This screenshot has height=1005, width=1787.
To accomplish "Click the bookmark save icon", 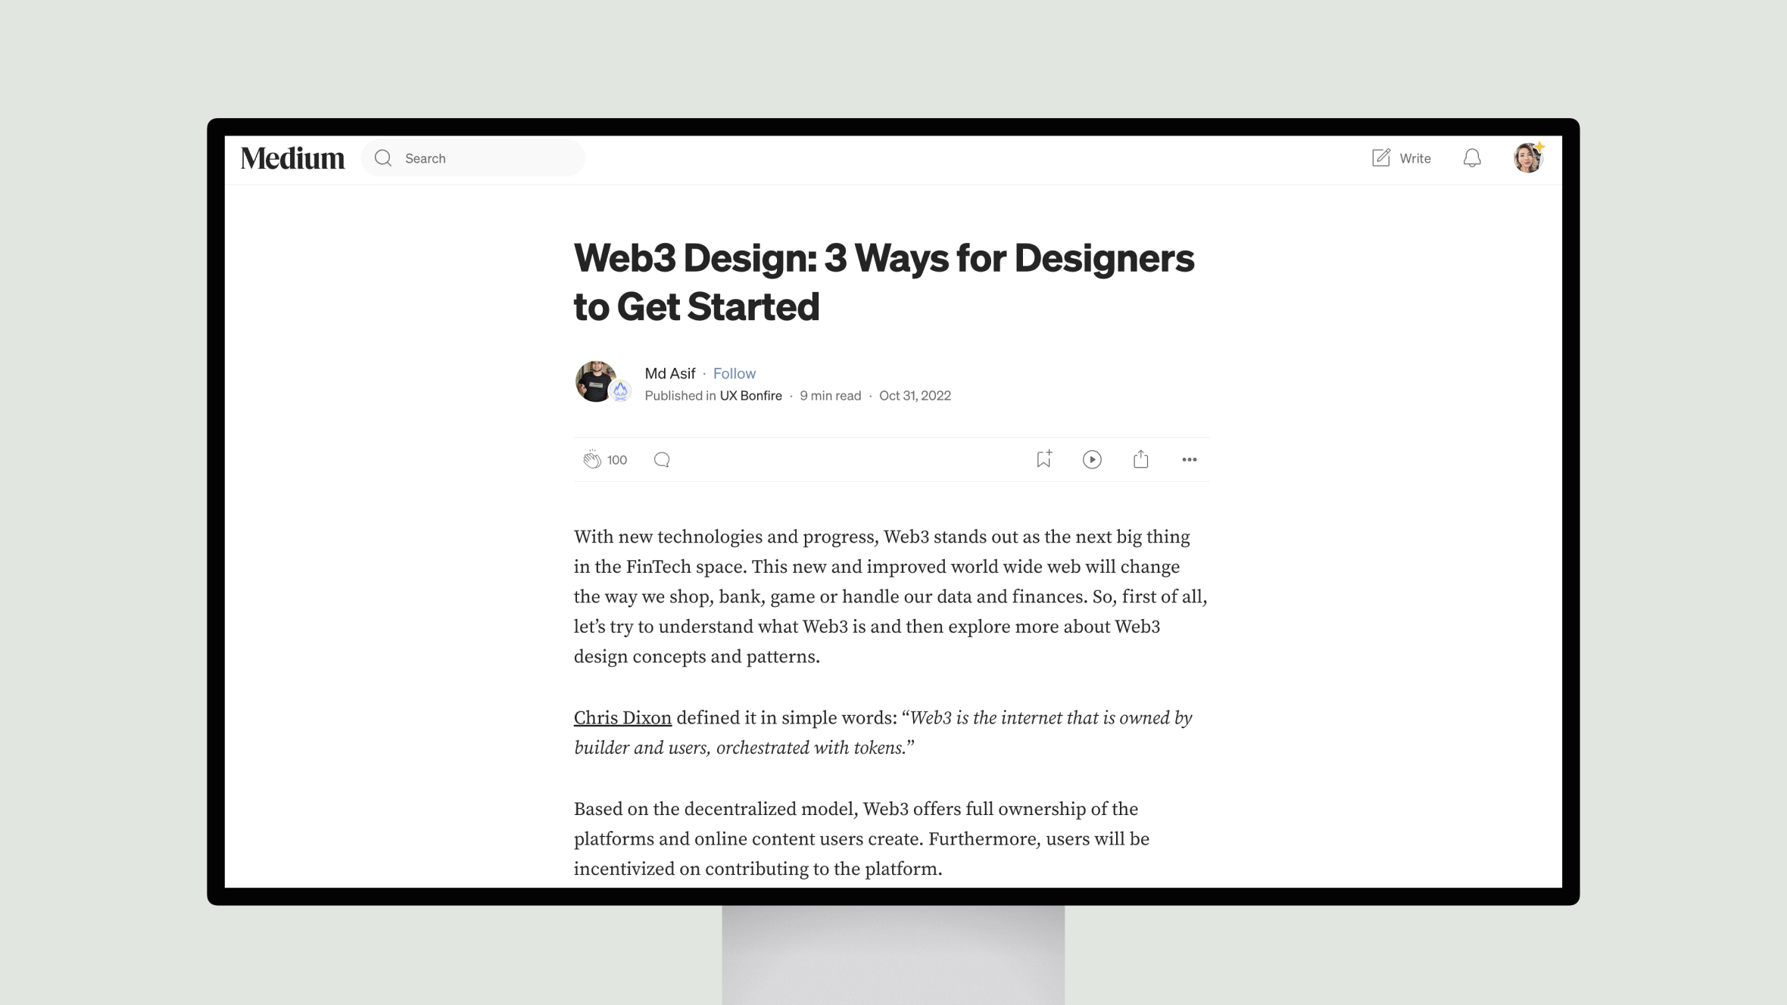I will pos(1043,459).
